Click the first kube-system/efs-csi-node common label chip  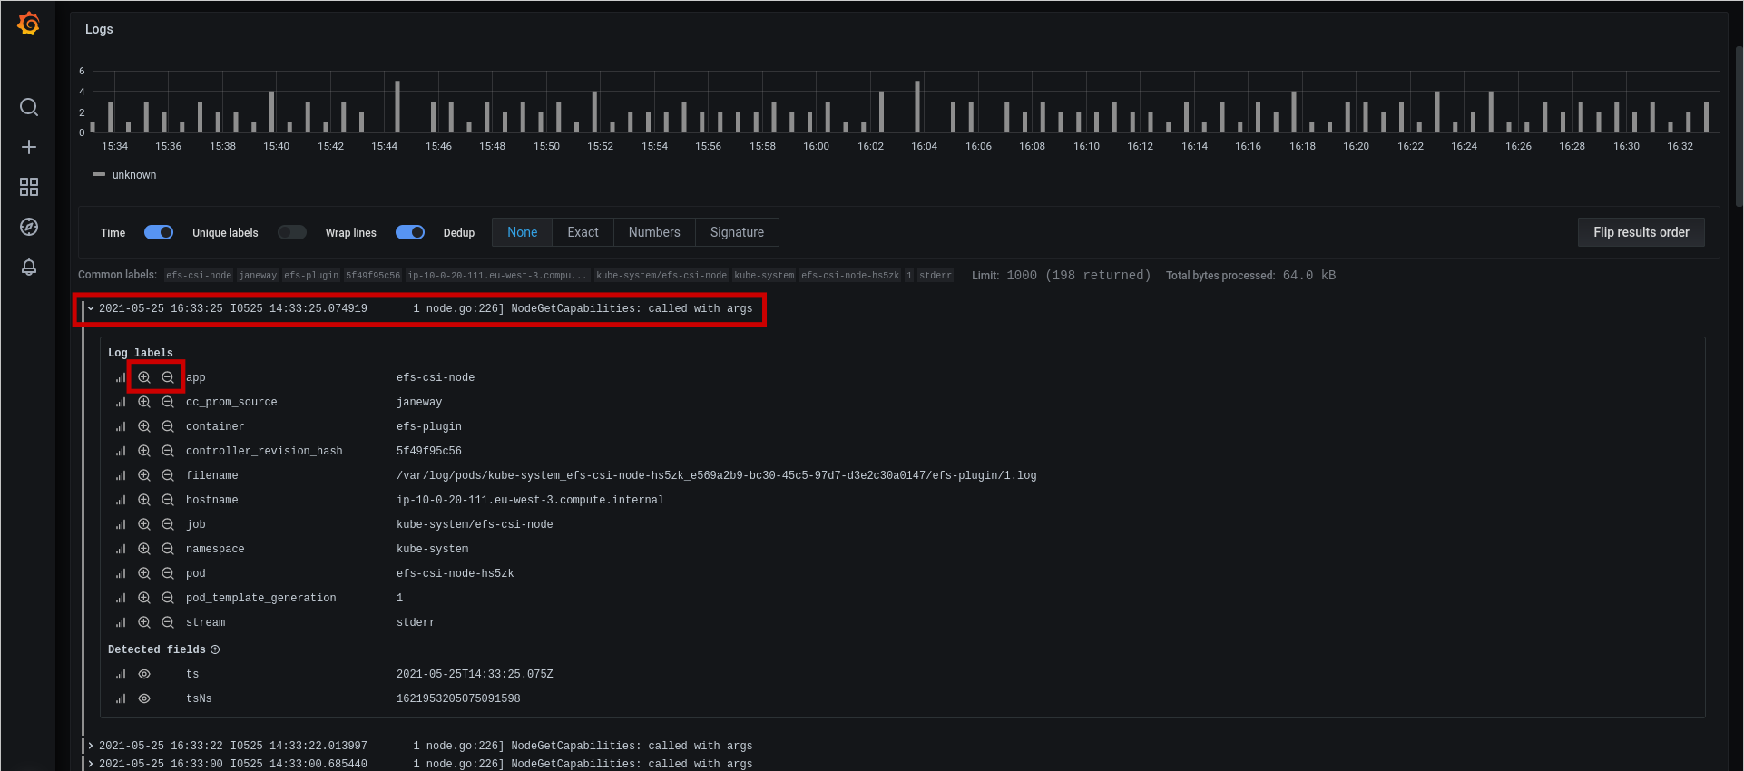[661, 275]
